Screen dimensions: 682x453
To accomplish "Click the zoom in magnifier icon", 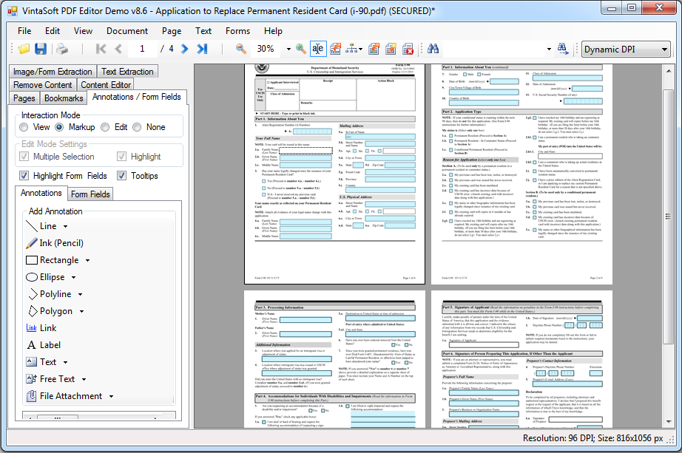I will tap(300, 49).
